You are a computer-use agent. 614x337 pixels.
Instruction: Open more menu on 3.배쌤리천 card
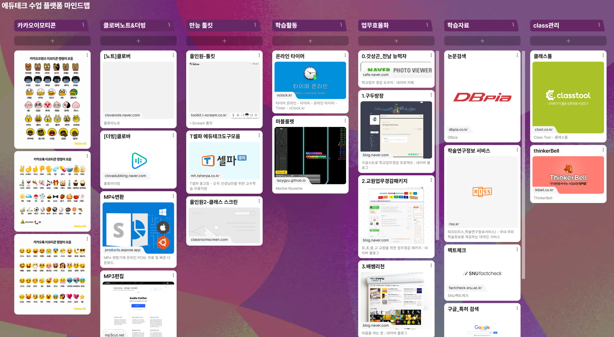point(431,265)
